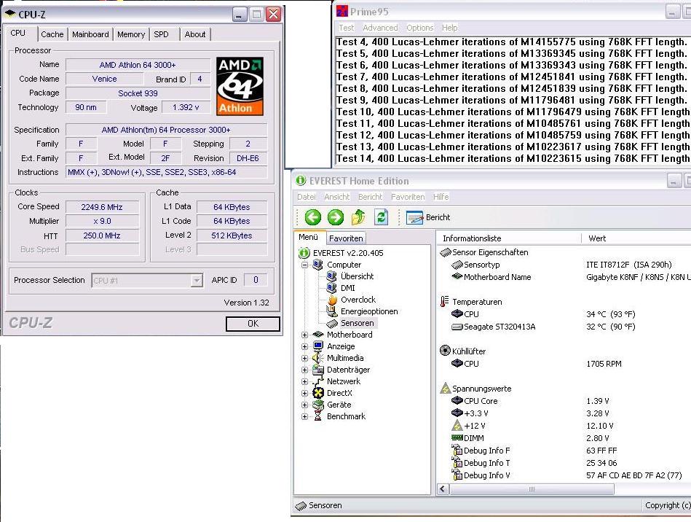Click the Wert column header
Viewport: 691px width, 522px height.
[636, 238]
